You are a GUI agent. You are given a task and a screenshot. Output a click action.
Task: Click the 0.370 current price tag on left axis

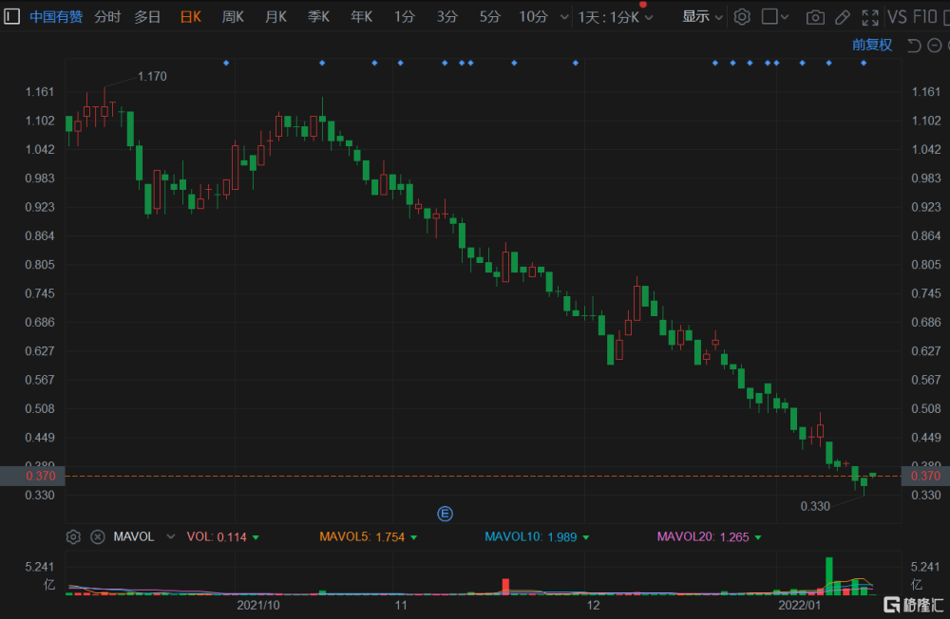click(x=32, y=476)
